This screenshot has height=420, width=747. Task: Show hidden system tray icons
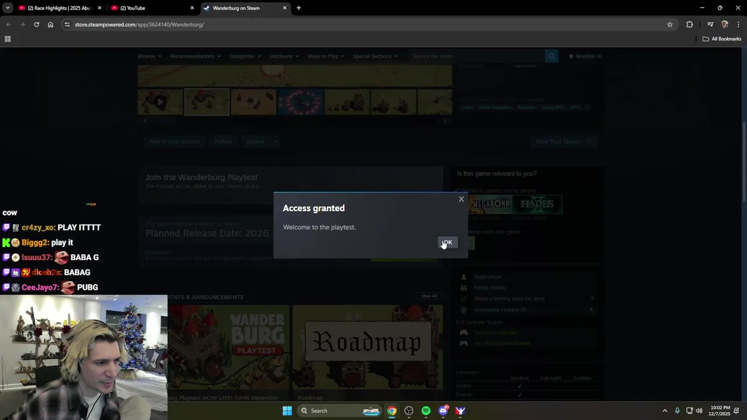click(665, 411)
